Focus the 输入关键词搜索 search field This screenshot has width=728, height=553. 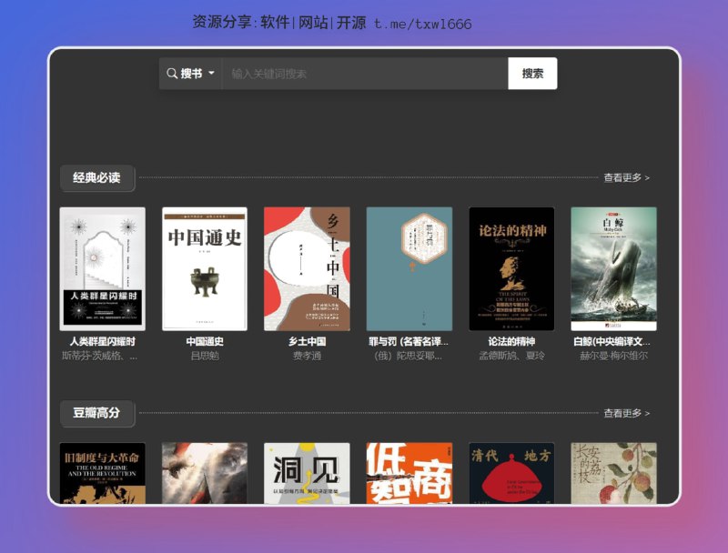(x=366, y=74)
